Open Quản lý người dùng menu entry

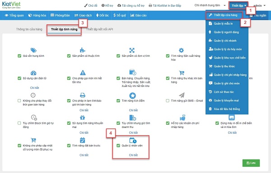click(x=227, y=32)
